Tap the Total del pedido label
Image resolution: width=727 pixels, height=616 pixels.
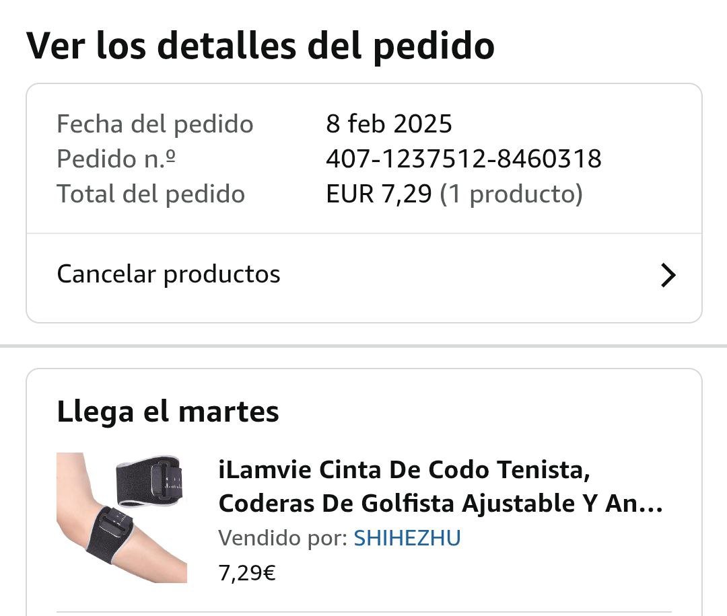[151, 194]
